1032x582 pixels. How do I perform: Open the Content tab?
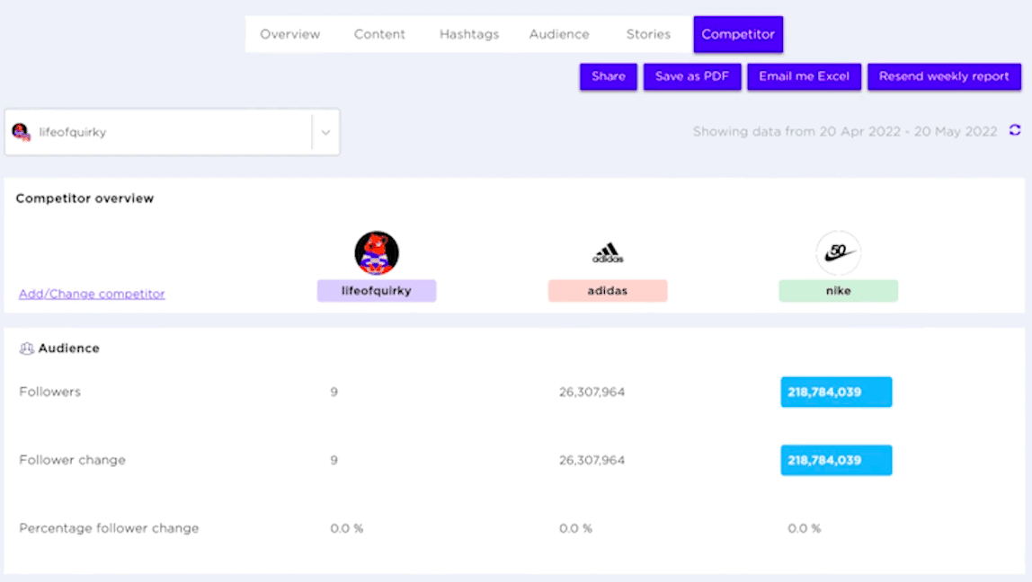[379, 34]
